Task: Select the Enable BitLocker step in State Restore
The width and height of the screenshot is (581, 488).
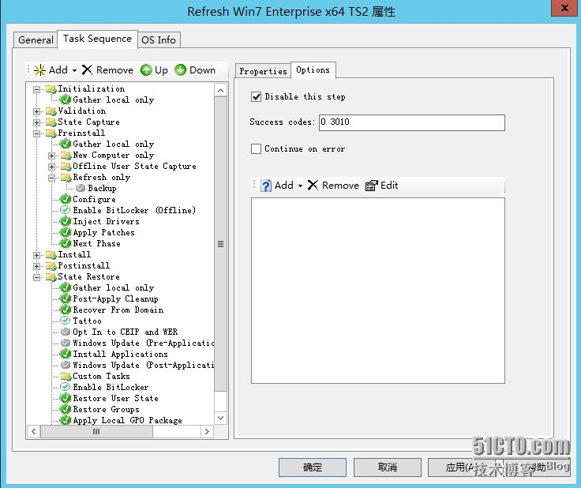Action: coord(111,387)
